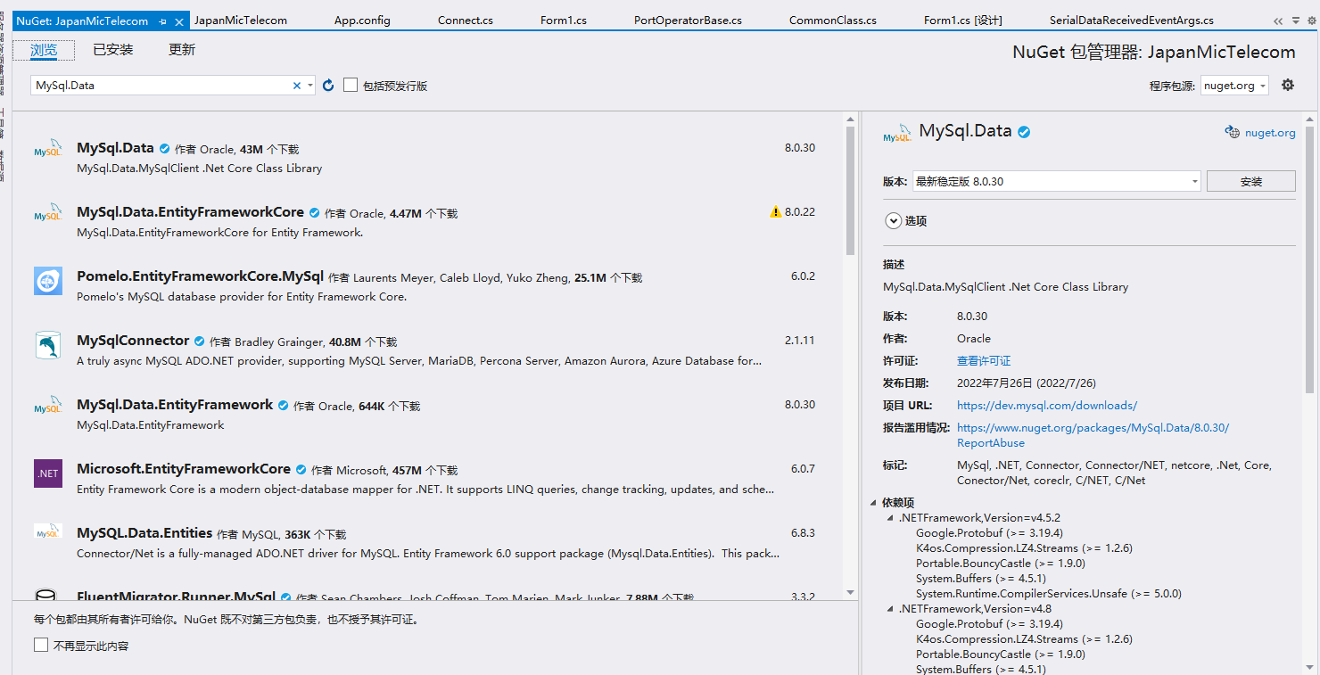The height and width of the screenshot is (675, 1320).
Task: Open the PortOperatorBase.cs document tab
Action: click(688, 21)
